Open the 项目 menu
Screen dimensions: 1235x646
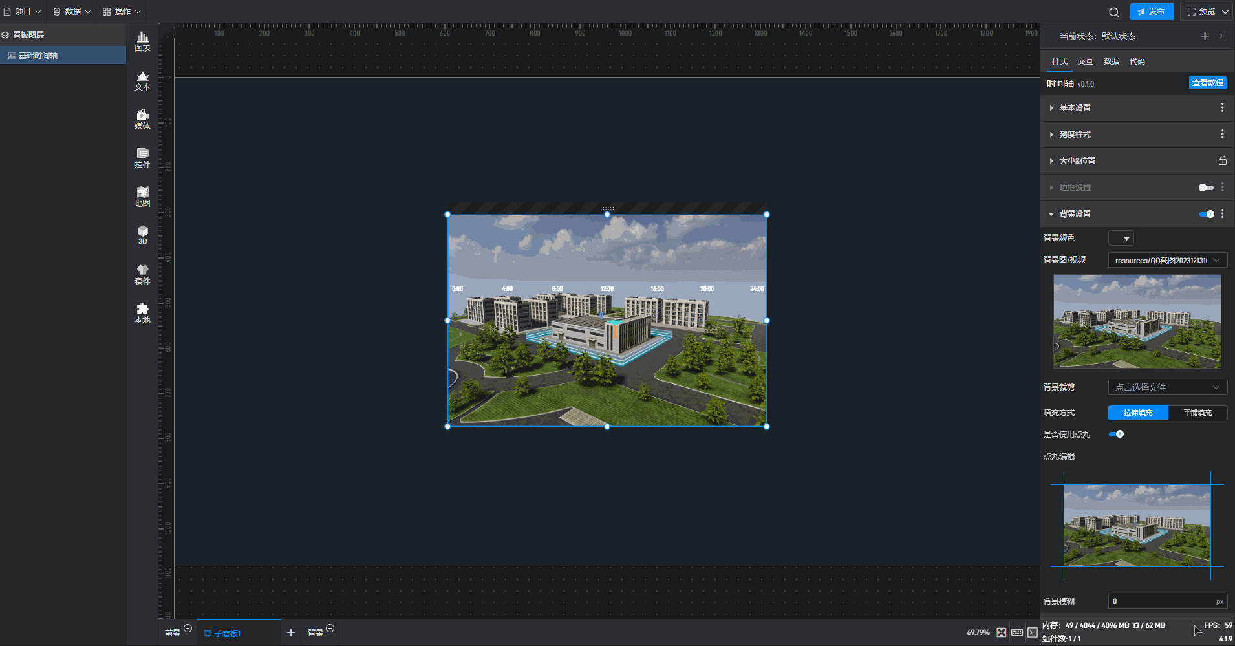coord(23,12)
